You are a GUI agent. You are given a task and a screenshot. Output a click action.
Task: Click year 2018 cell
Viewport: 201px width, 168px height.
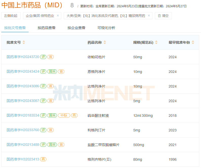(x=173, y=116)
